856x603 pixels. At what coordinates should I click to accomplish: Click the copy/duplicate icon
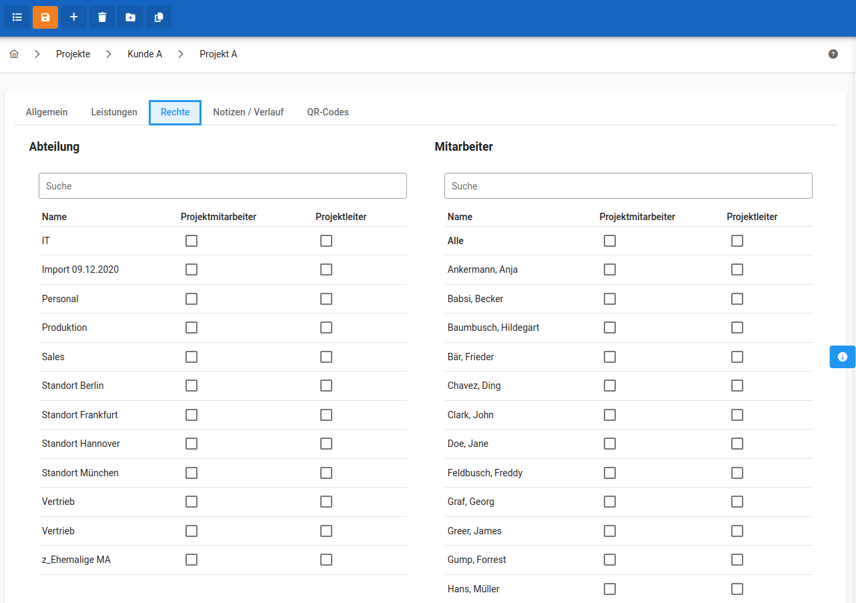(159, 17)
